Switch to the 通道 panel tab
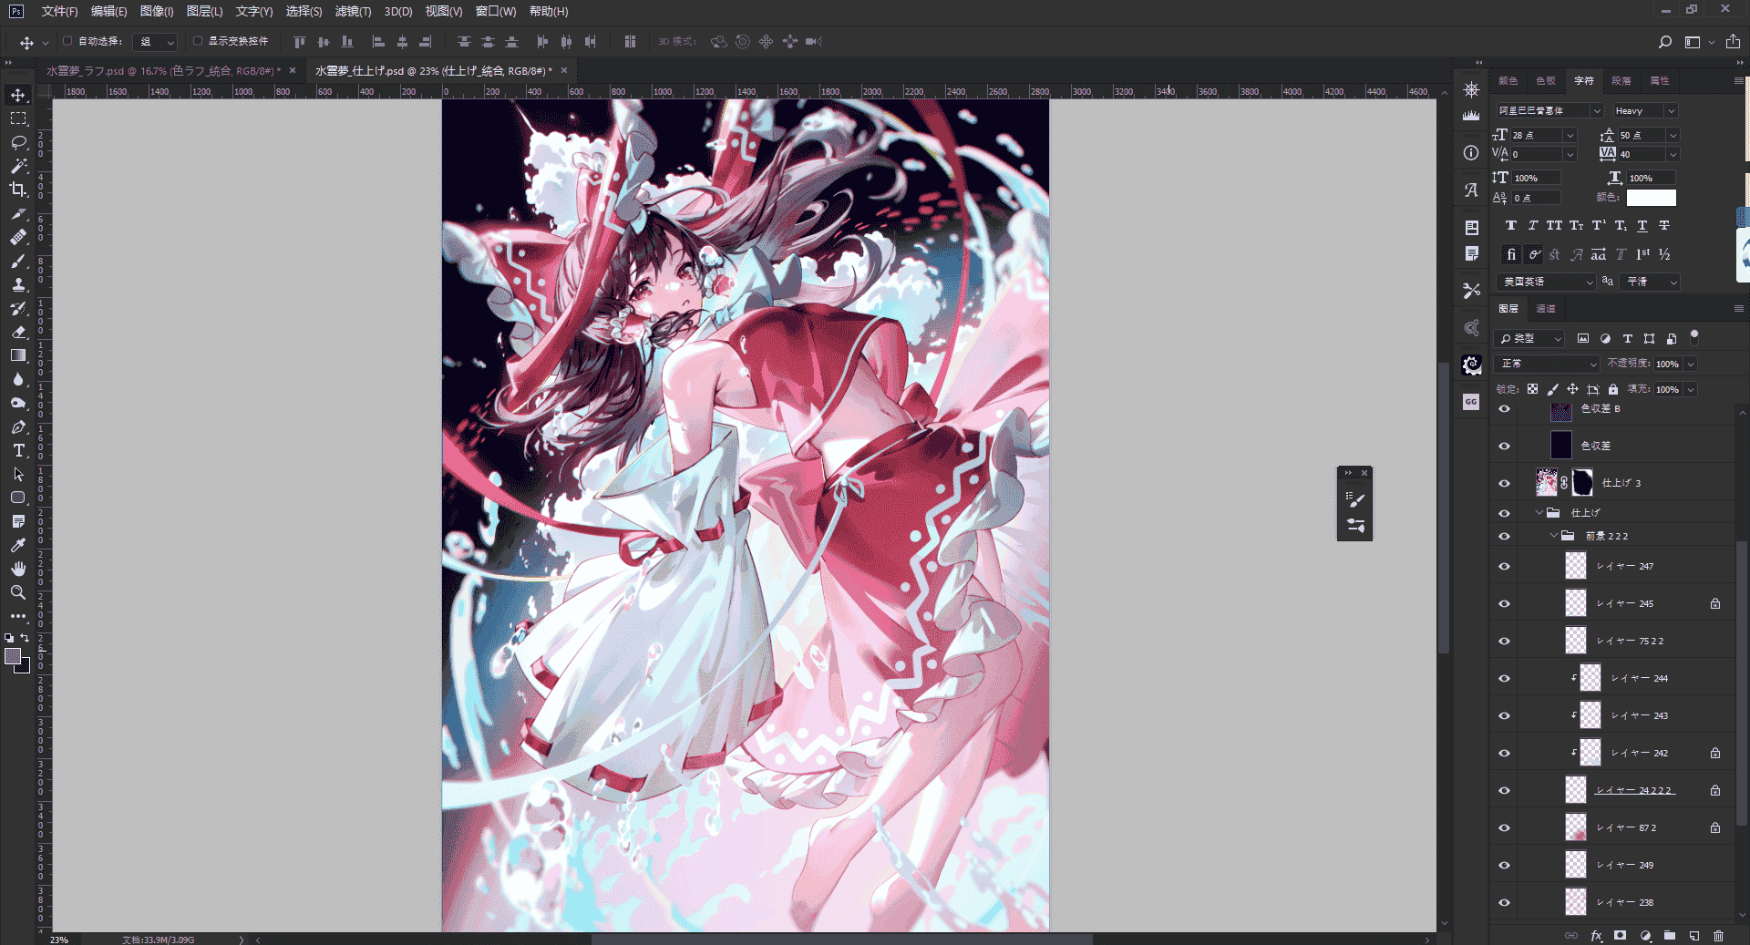Image resolution: width=1750 pixels, height=945 pixels. [x=1546, y=309]
